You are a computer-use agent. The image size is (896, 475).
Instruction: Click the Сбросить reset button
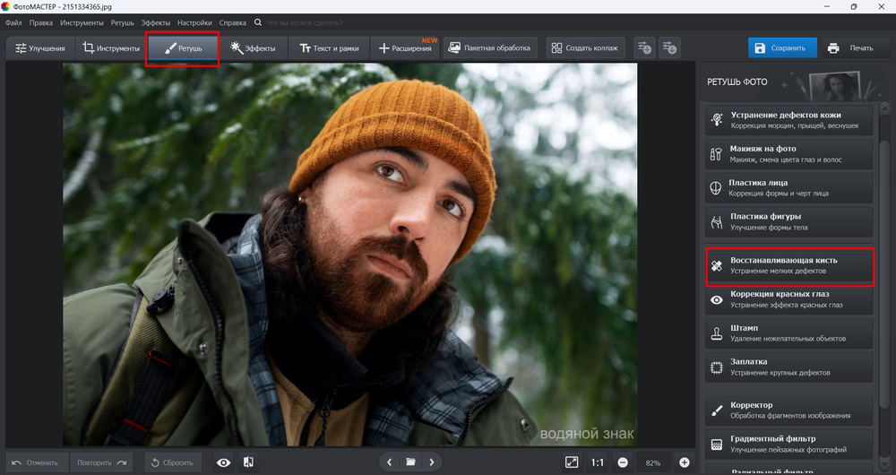point(173,462)
